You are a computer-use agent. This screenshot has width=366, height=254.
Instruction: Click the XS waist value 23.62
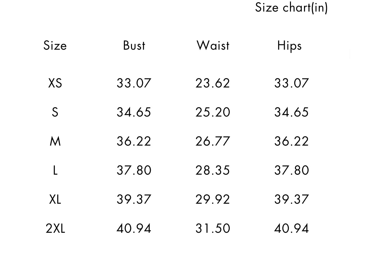point(213,83)
